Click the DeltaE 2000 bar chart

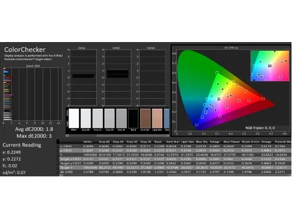coord(33,94)
